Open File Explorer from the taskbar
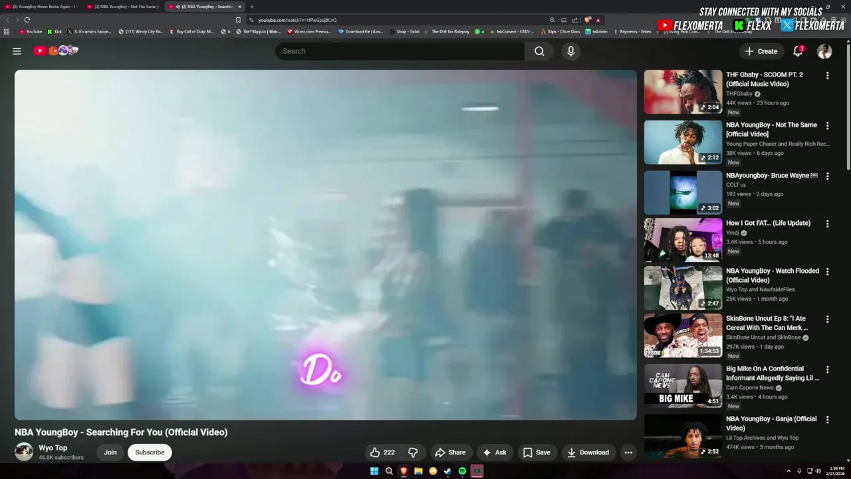This screenshot has width=851, height=479. [418, 471]
